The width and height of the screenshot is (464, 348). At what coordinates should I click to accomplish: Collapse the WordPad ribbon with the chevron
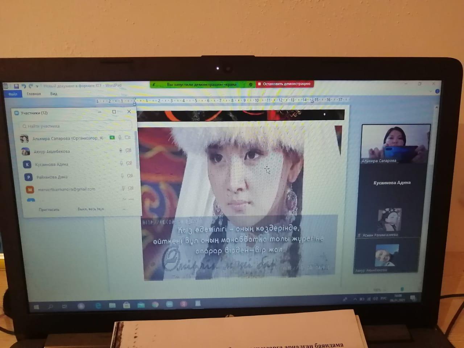tap(431, 92)
